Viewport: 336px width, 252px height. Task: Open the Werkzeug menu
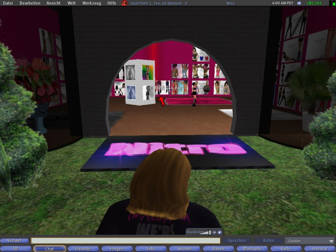92,3
